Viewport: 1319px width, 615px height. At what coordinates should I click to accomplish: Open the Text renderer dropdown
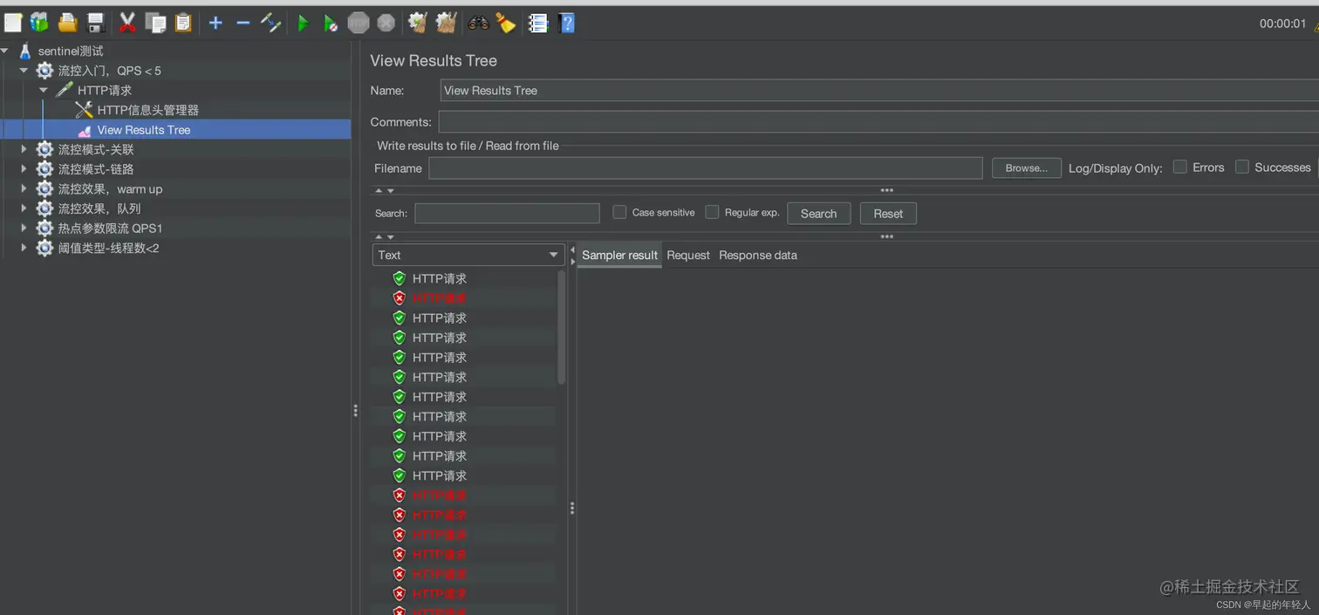(468, 255)
